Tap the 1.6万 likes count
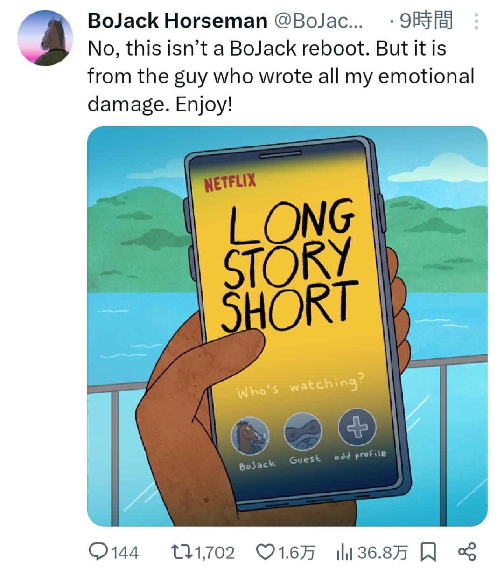 pyautogui.click(x=296, y=553)
